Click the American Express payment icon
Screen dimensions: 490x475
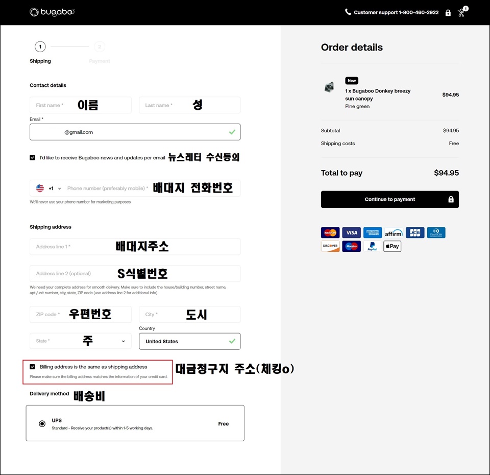[373, 233]
